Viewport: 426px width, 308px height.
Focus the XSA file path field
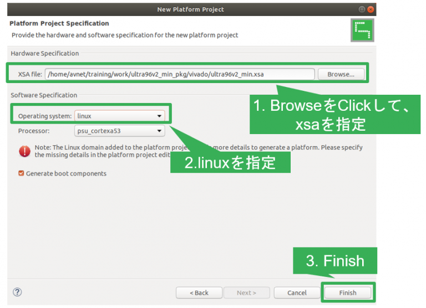(180, 74)
